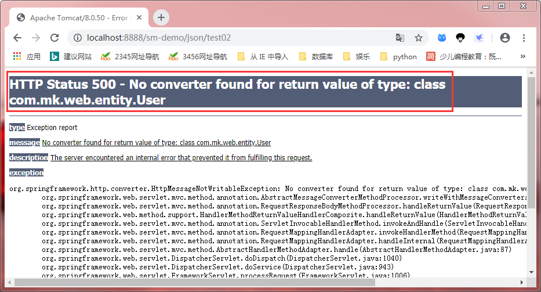Click the vertical scrollbar up arrow
This screenshot has height=292, width=541.
[531, 73]
